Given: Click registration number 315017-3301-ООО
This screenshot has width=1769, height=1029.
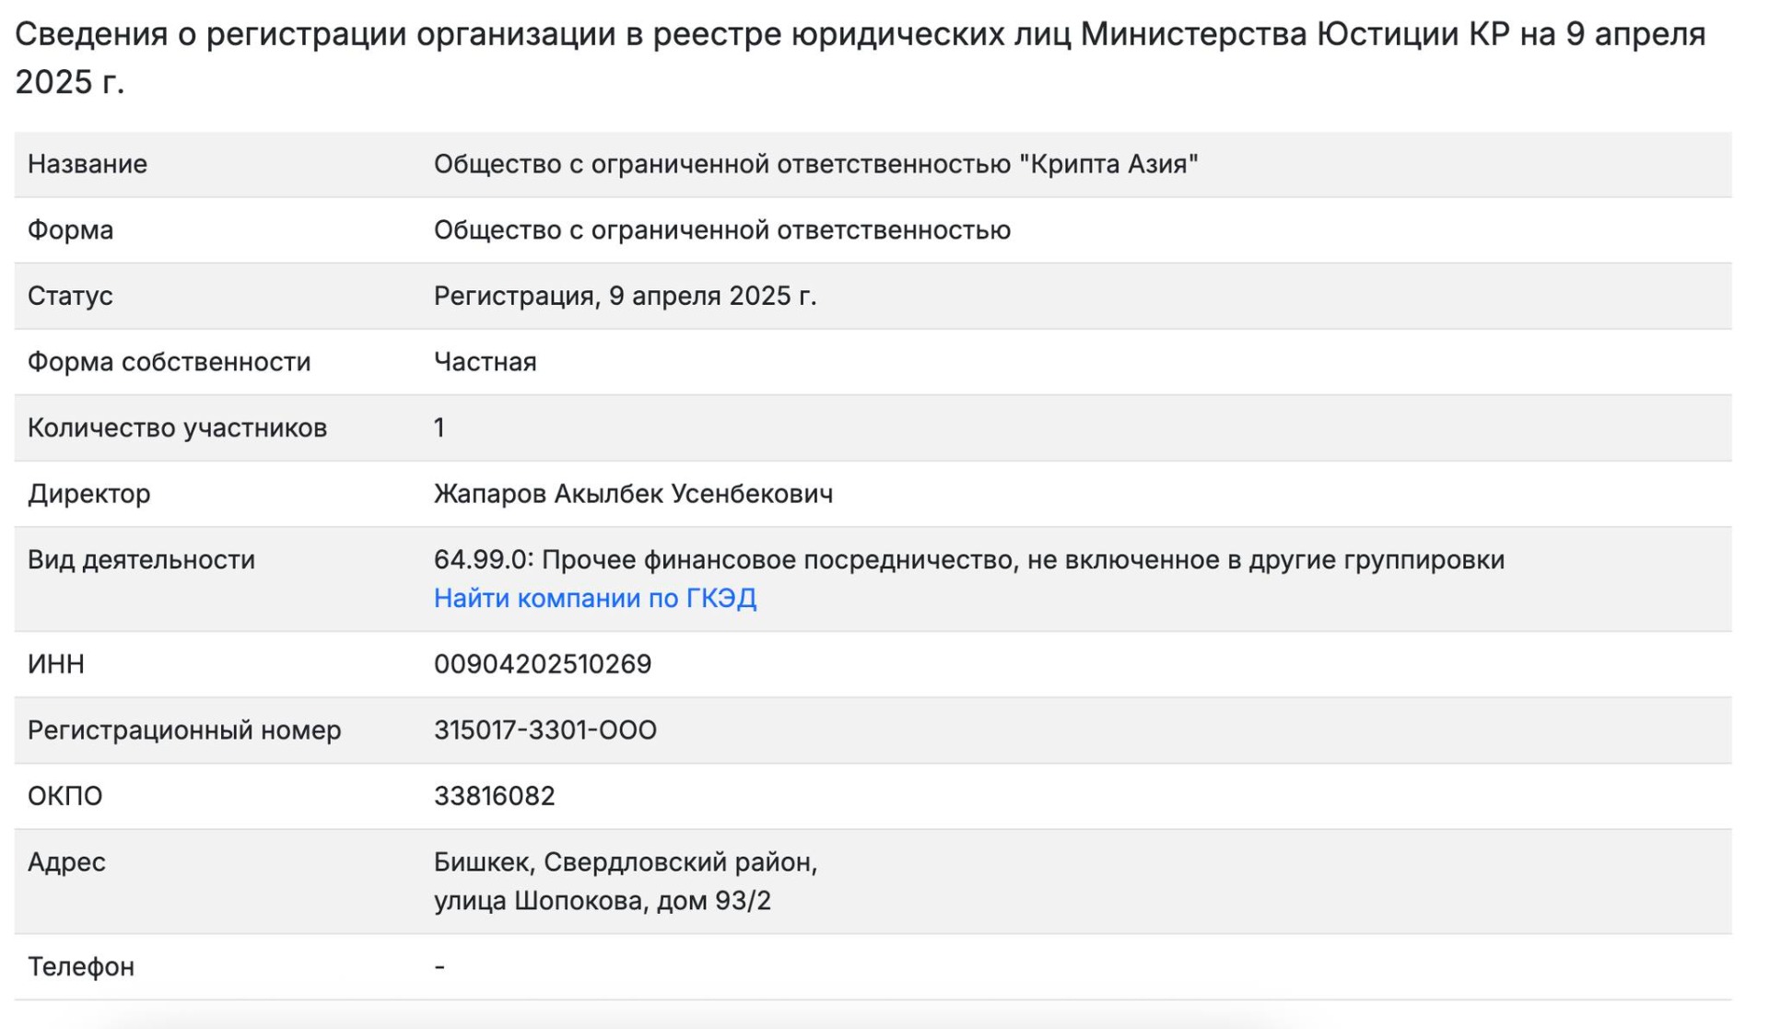Looking at the screenshot, I should point(545,730).
